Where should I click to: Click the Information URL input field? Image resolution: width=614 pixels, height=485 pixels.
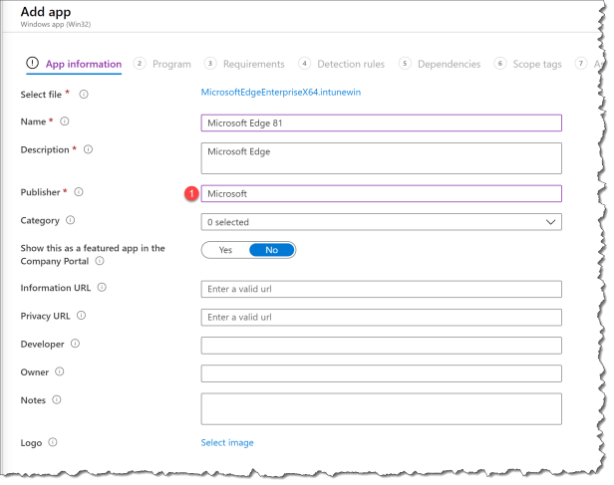tap(382, 289)
